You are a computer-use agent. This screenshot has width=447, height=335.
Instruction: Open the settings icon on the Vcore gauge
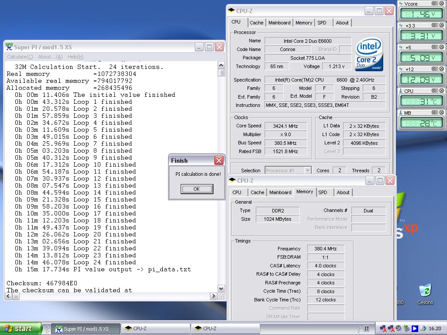click(435, 3)
